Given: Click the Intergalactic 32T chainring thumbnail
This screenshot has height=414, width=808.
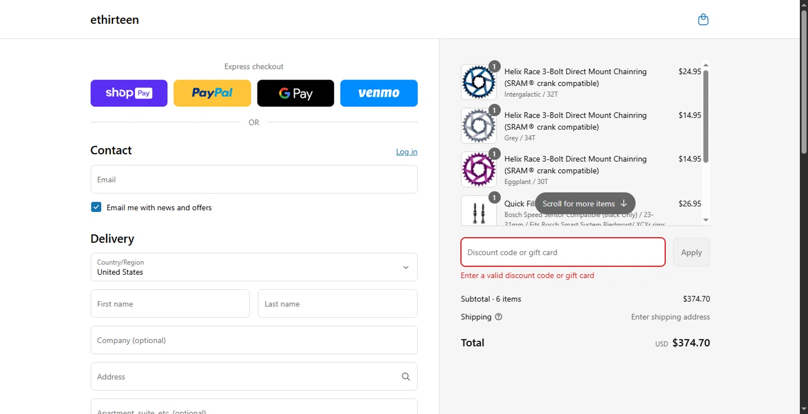Looking at the screenshot, I should (479, 82).
